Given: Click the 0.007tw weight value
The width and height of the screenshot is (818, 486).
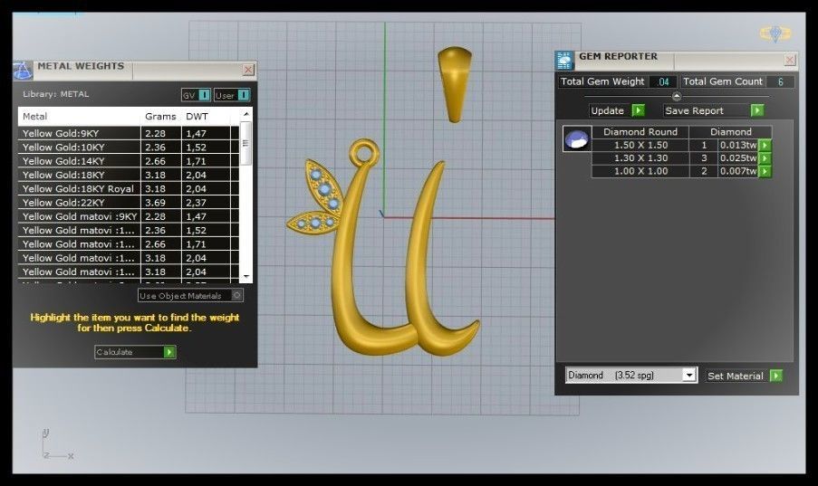Looking at the screenshot, I should pos(738,171).
